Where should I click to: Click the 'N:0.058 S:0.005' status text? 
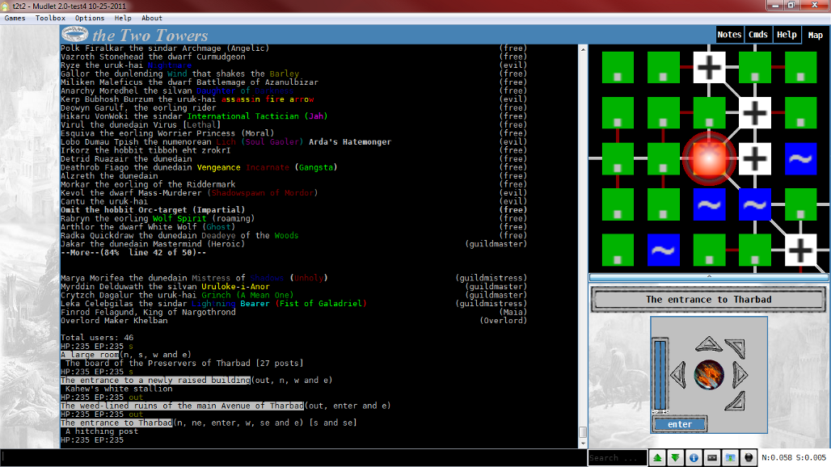pyautogui.click(x=793, y=457)
